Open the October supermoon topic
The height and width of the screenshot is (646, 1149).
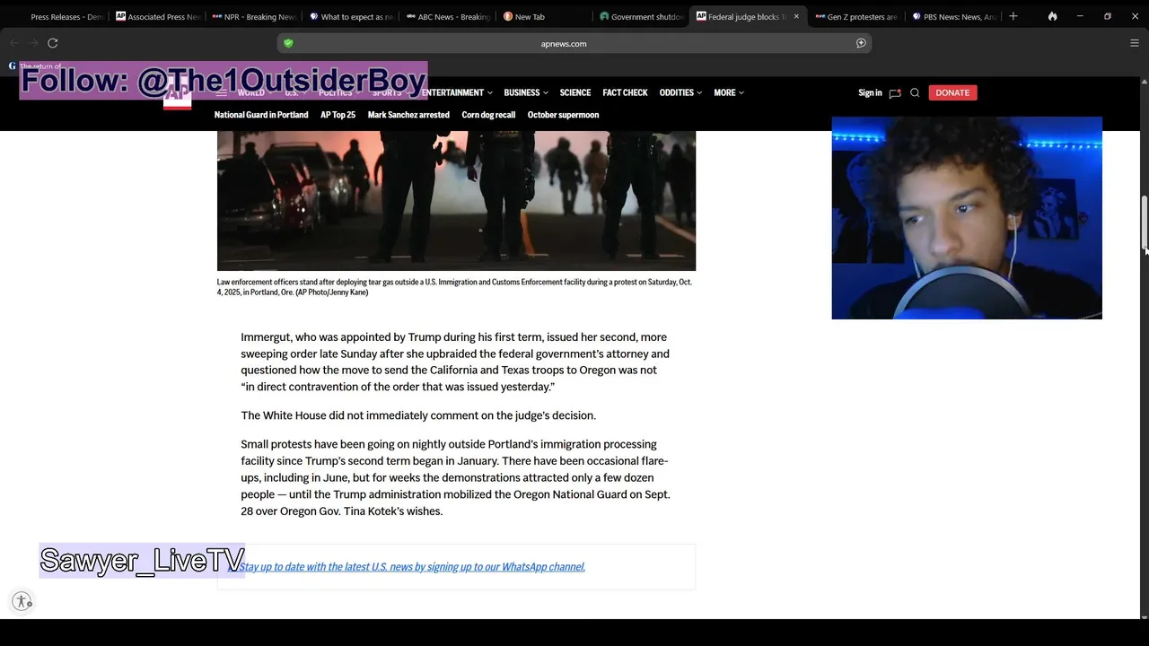[x=563, y=115]
